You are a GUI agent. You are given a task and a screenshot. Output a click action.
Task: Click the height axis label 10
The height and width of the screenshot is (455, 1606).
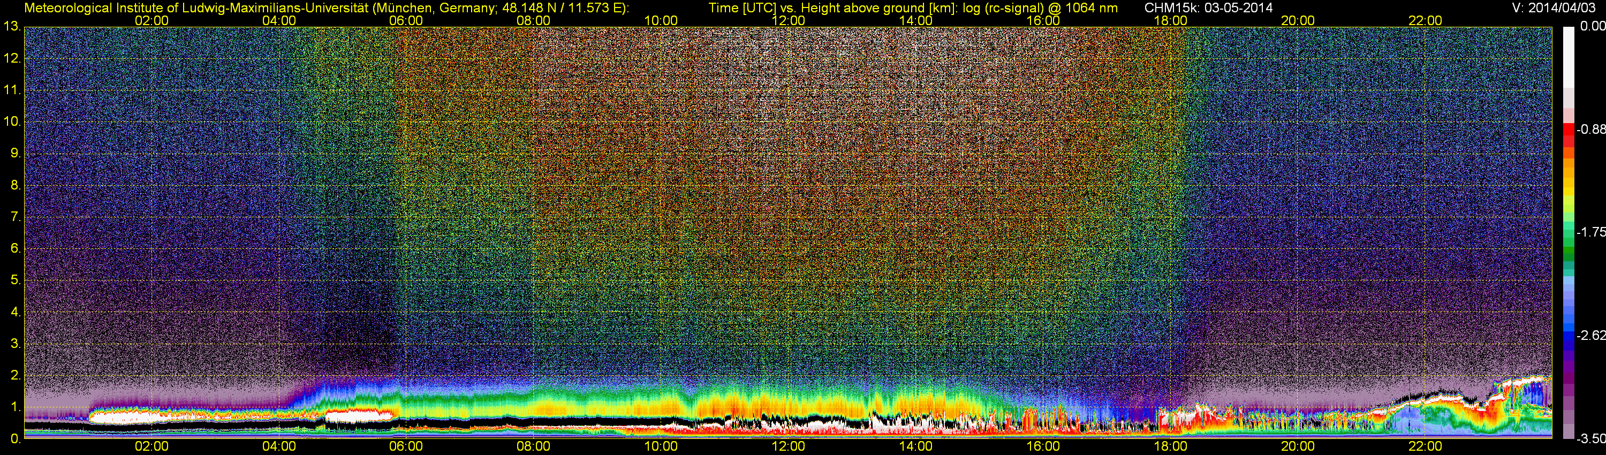(12, 122)
